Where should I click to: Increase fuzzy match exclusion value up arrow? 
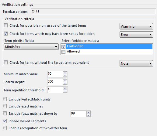coord(89,113)
